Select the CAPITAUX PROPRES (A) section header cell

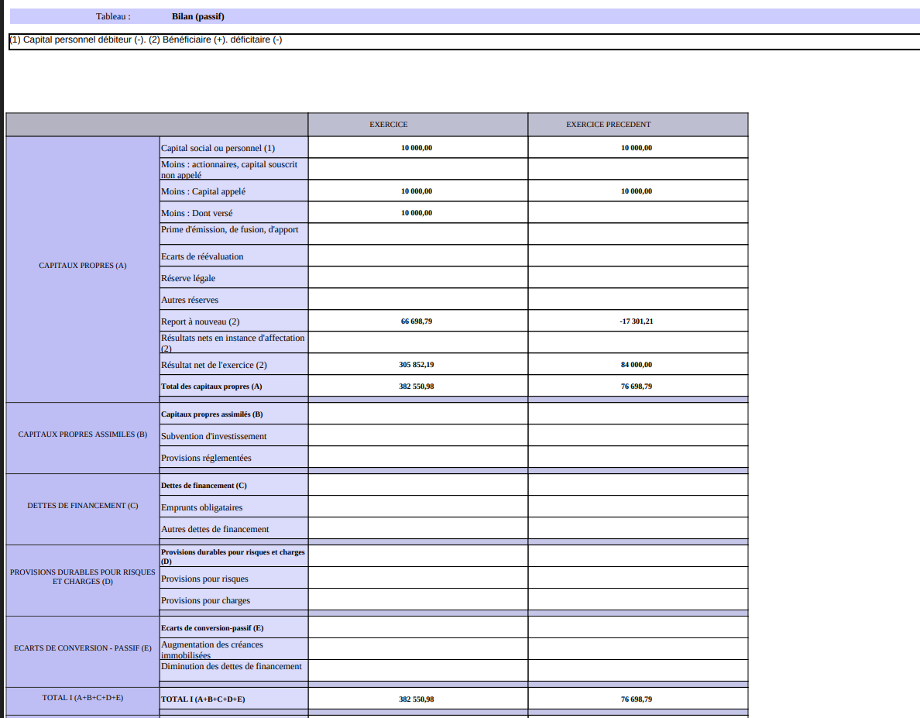82,266
